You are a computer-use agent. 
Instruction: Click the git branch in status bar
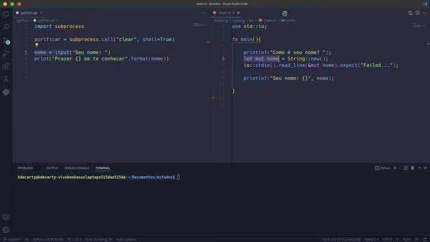click(12, 239)
